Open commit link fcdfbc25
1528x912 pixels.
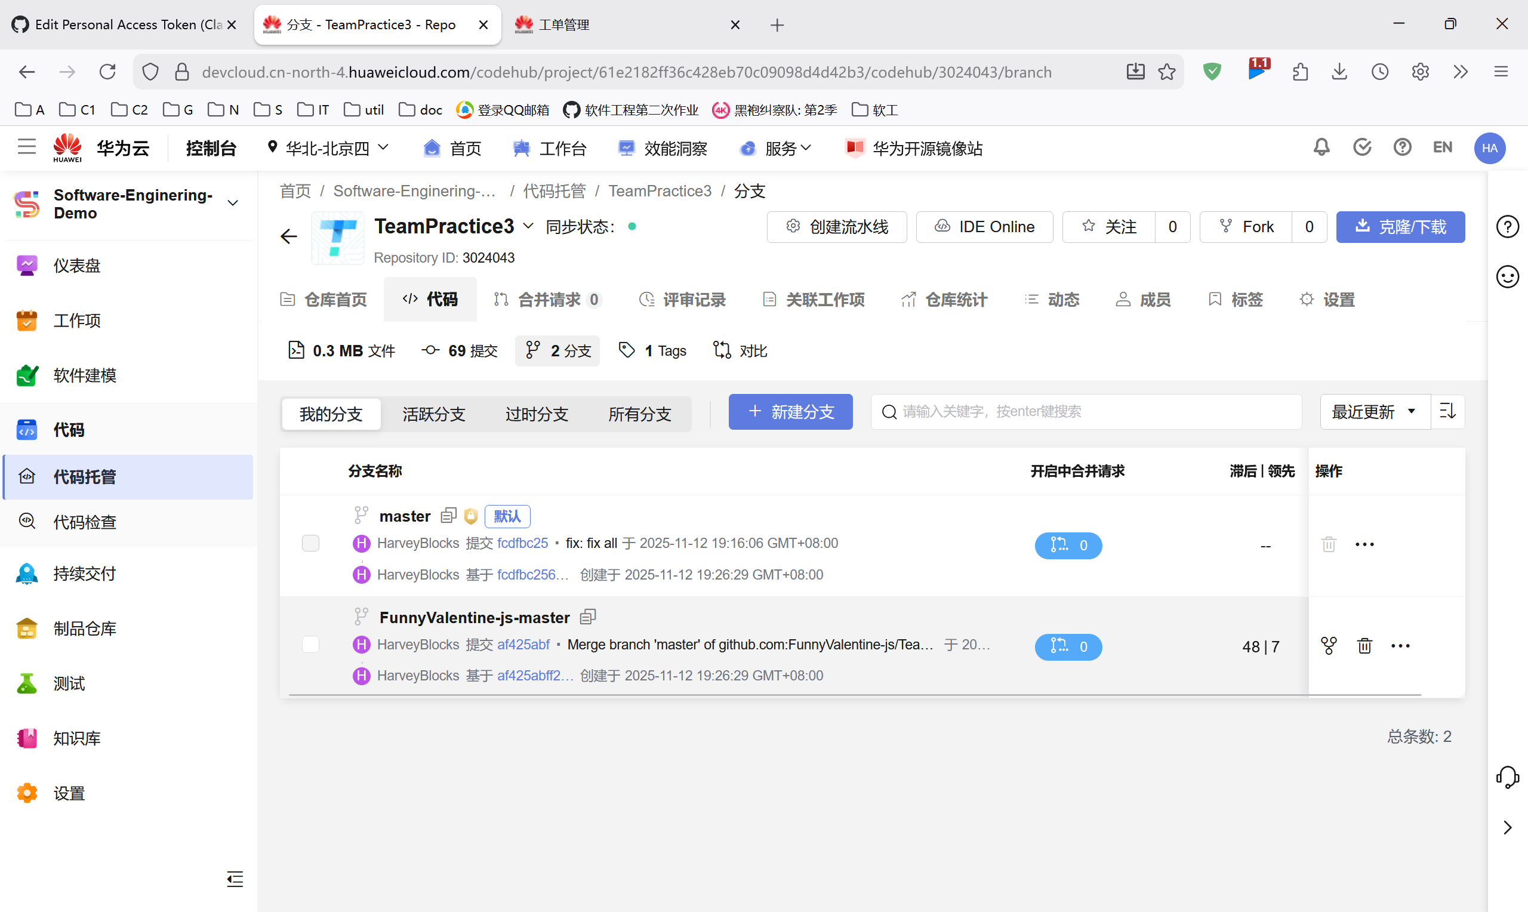pos(523,543)
